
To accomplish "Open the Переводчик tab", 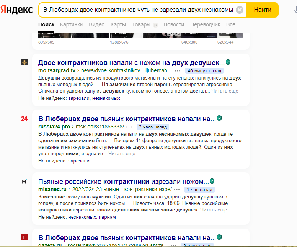I will pos(205,24).
